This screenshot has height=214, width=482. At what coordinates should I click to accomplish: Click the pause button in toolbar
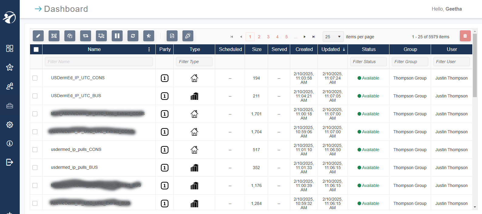(117, 36)
